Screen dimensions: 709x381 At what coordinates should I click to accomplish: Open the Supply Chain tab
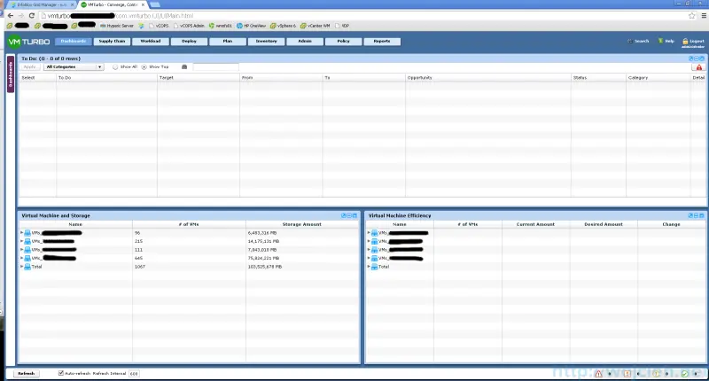(x=112, y=41)
